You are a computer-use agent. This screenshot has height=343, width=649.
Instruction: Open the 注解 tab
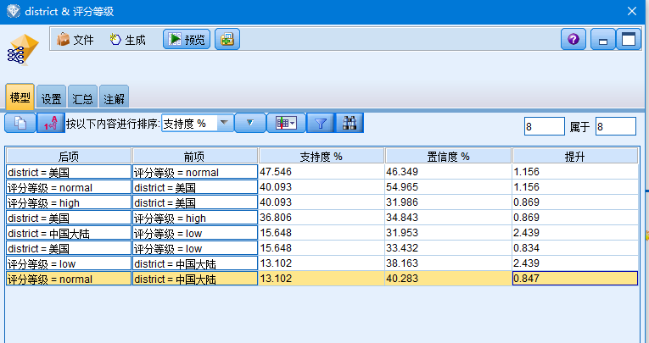114,98
